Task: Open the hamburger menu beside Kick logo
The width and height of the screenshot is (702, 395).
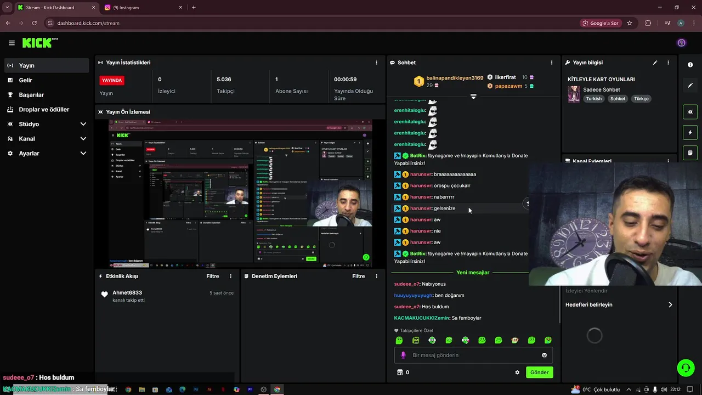Action: click(12, 43)
